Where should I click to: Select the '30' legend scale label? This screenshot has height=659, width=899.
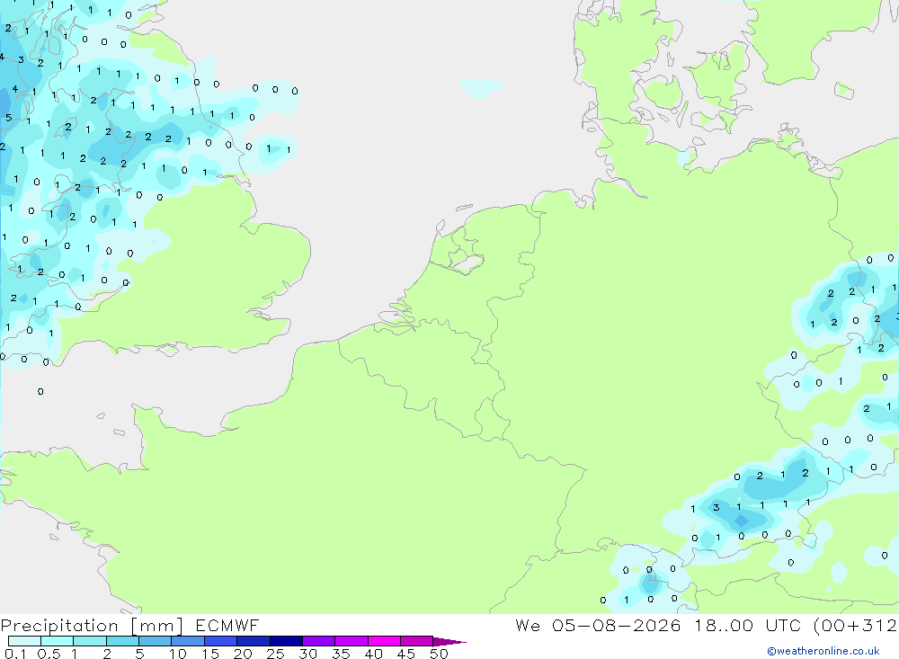click(x=307, y=654)
